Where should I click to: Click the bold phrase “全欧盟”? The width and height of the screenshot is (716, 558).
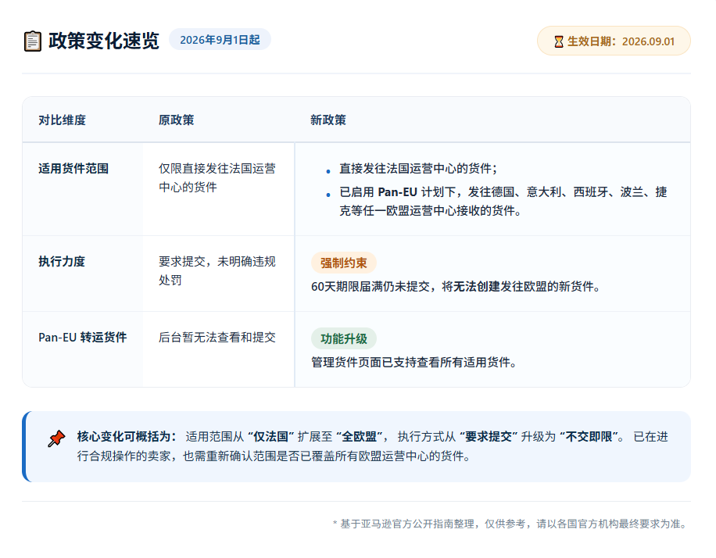coord(359,437)
